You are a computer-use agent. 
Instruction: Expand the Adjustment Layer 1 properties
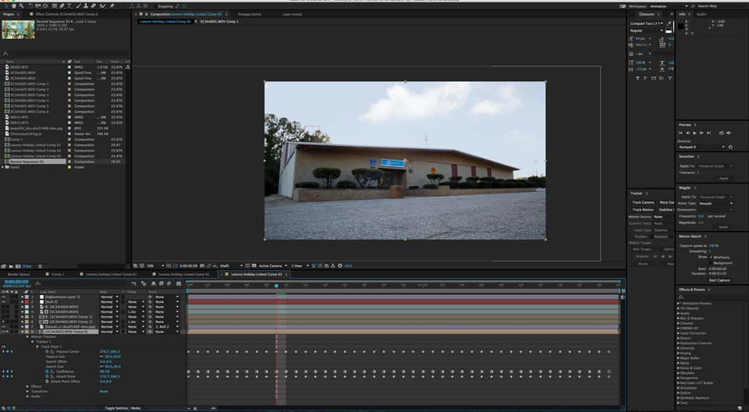(x=22, y=297)
